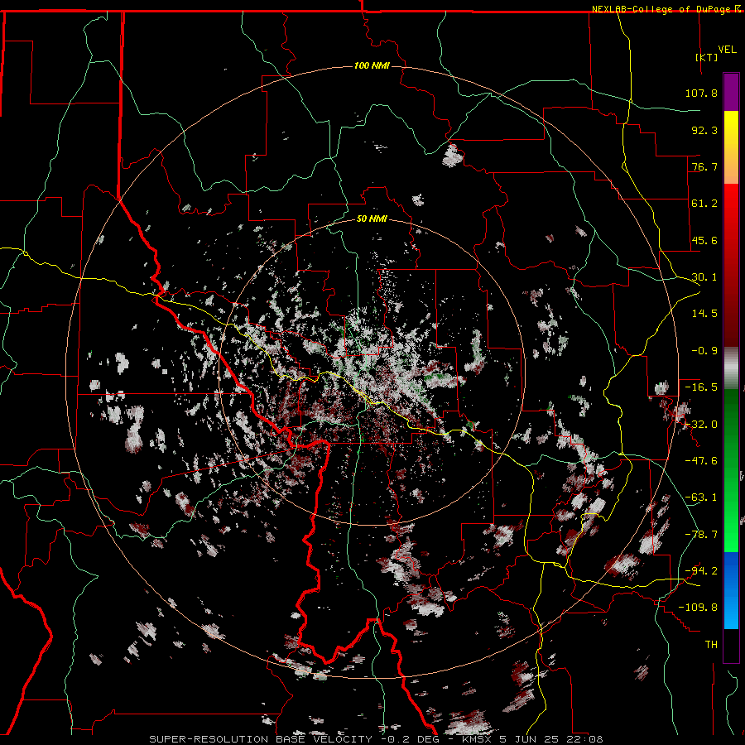Click the NEXLAB-College of DuPage watermark text
The image size is (745, 745).
pyautogui.click(x=661, y=9)
